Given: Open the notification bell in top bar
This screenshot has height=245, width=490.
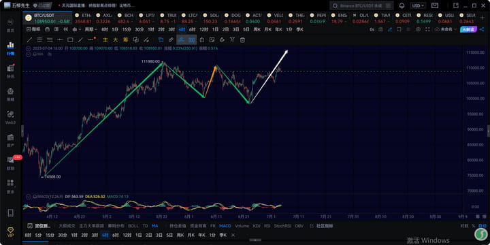Looking at the screenshot, I should 402,5.
